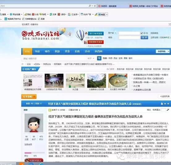Click the username input field
The height and width of the screenshot is (165, 171).
(129, 33)
